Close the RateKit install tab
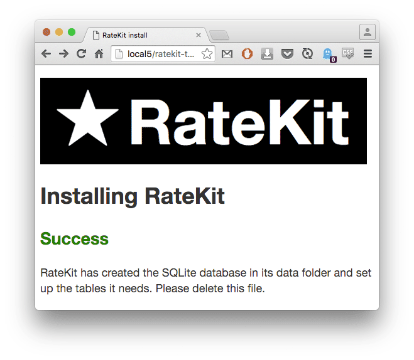Image resolution: width=414 pixels, height=360 pixels. [199, 35]
